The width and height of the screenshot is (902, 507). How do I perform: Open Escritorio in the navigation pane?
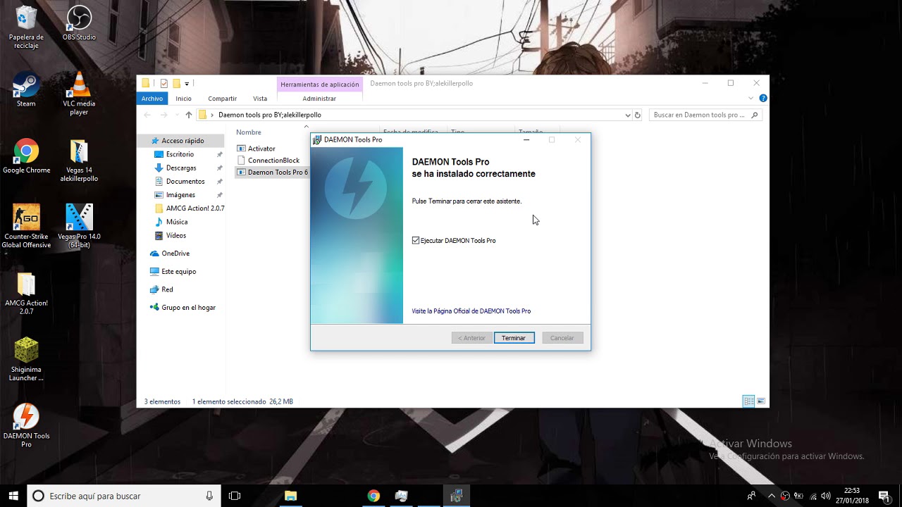tap(180, 154)
